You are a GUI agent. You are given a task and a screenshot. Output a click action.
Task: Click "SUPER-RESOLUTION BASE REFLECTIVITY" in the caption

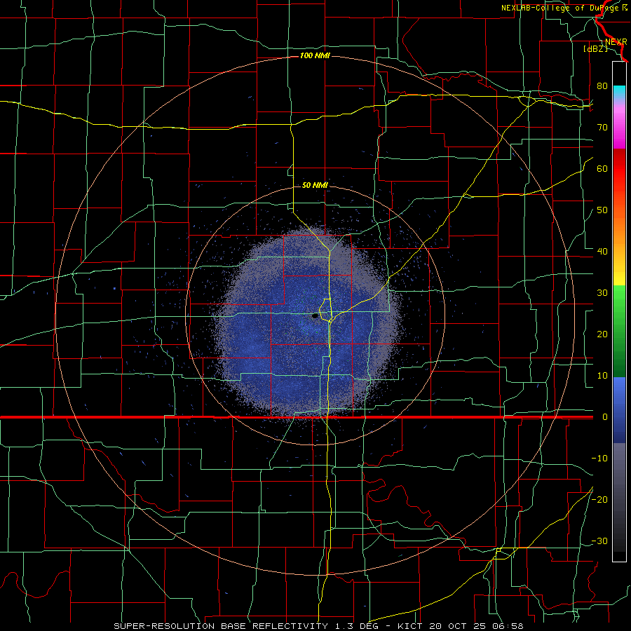point(221,626)
